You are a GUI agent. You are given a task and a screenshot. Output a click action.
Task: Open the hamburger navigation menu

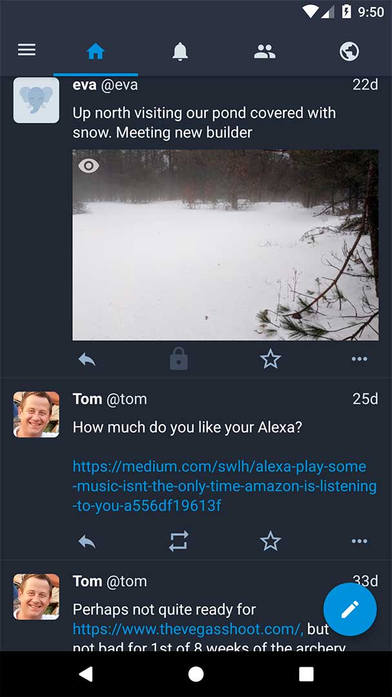(26, 50)
